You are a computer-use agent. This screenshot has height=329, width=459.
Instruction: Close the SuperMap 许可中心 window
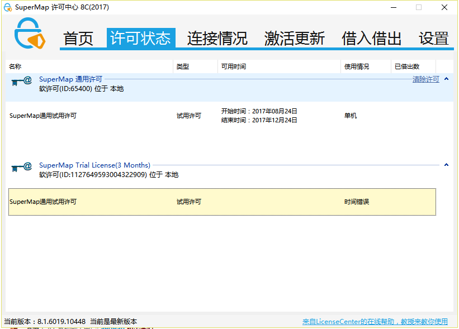444,7
